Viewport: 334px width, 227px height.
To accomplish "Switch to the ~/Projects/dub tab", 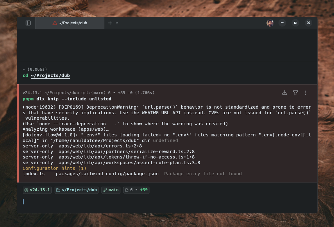I will 70,23.
